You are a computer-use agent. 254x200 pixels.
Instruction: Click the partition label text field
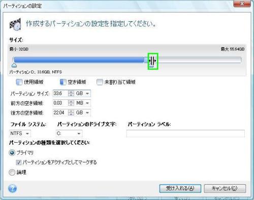click(185, 134)
